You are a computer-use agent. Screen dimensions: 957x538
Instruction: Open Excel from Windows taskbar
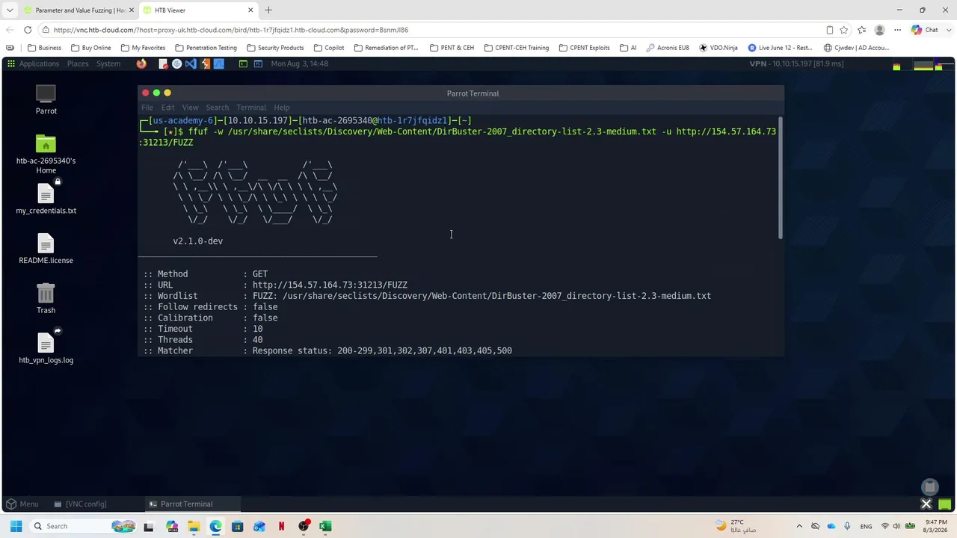(x=325, y=526)
